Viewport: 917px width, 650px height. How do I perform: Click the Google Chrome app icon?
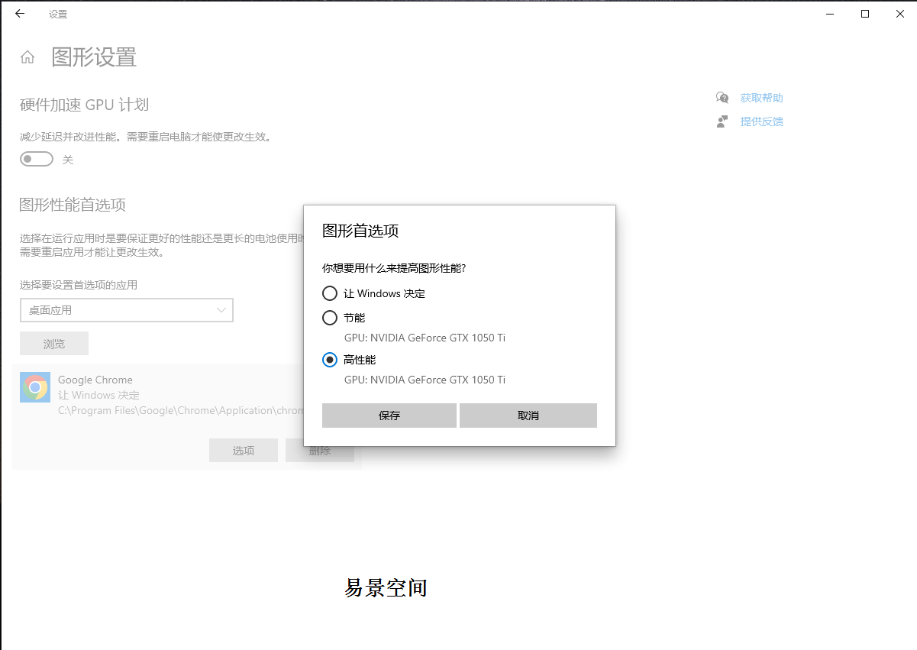35,387
